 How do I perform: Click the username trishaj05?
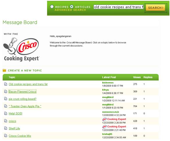click(x=107, y=134)
